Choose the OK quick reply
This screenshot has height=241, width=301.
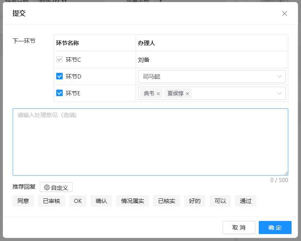tap(78, 201)
